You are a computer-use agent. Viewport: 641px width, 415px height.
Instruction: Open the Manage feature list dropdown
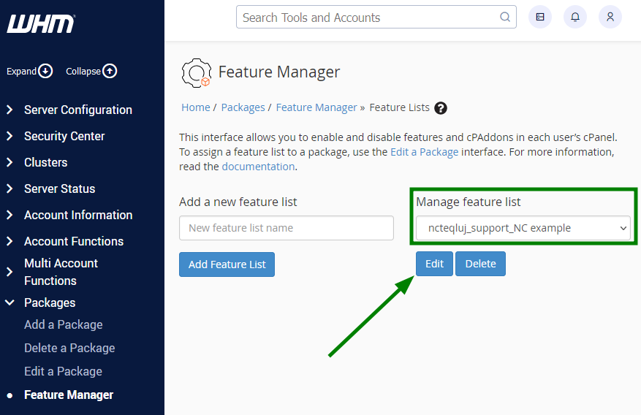click(523, 228)
